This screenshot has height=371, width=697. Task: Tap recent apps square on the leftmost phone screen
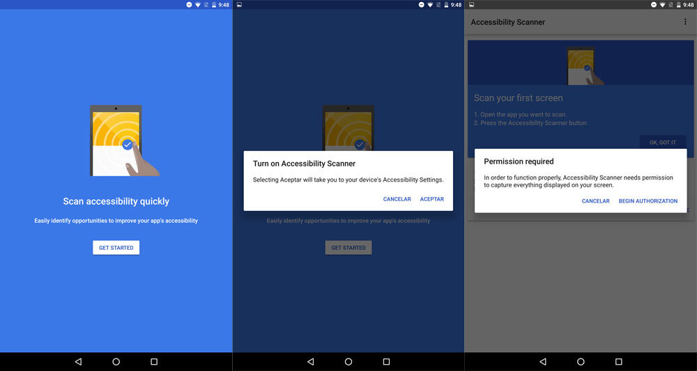pos(154,362)
